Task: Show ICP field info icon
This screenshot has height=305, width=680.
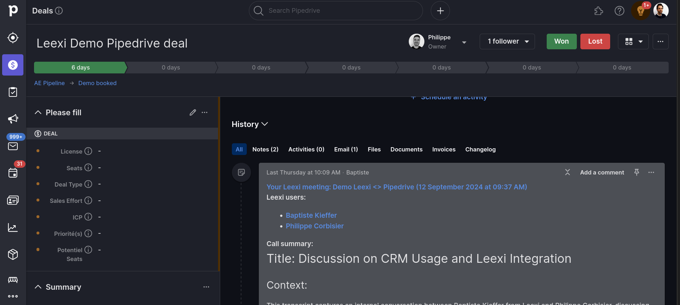Action: click(x=88, y=217)
